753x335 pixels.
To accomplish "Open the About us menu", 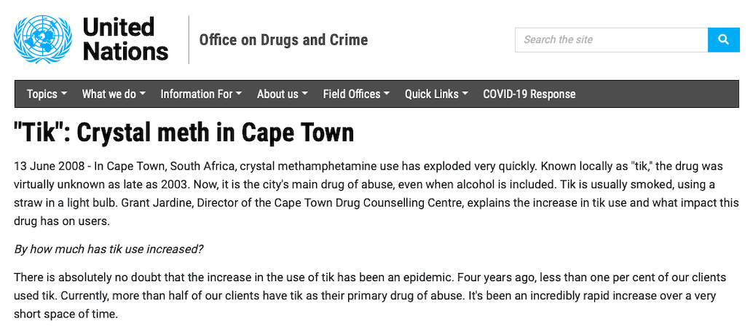I will click(277, 94).
